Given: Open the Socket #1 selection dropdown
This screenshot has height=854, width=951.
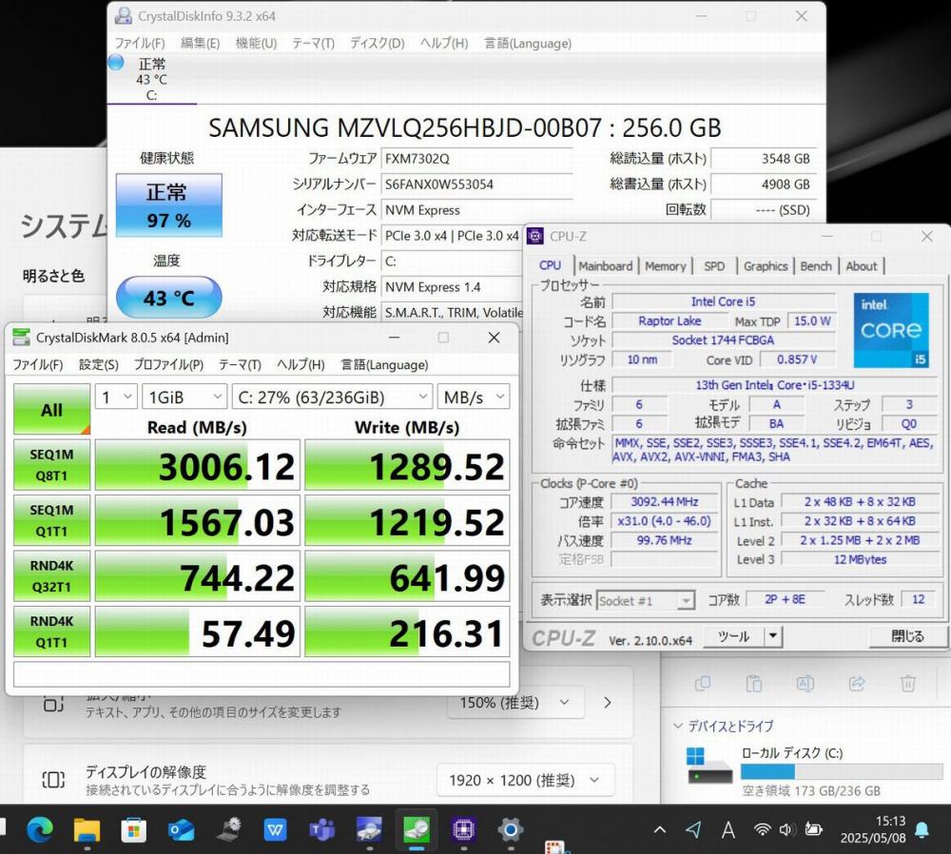Looking at the screenshot, I should [x=646, y=600].
